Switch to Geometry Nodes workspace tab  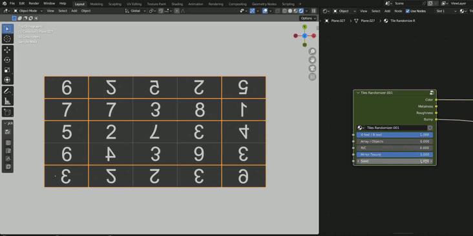[264, 4]
